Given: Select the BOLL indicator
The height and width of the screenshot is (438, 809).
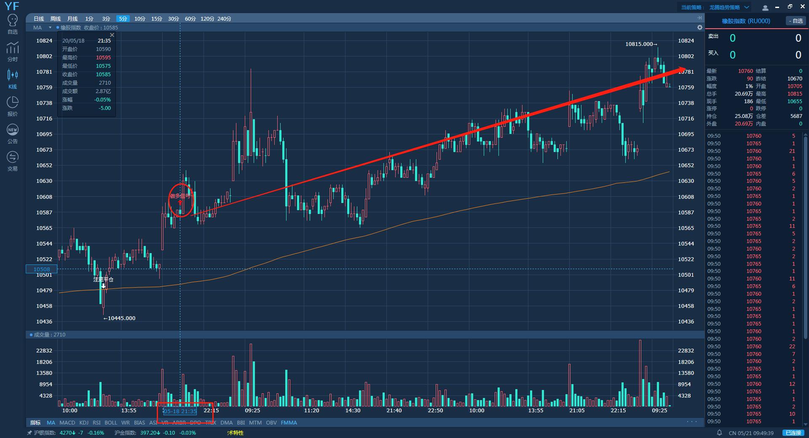Looking at the screenshot, I should click(111, 423).
